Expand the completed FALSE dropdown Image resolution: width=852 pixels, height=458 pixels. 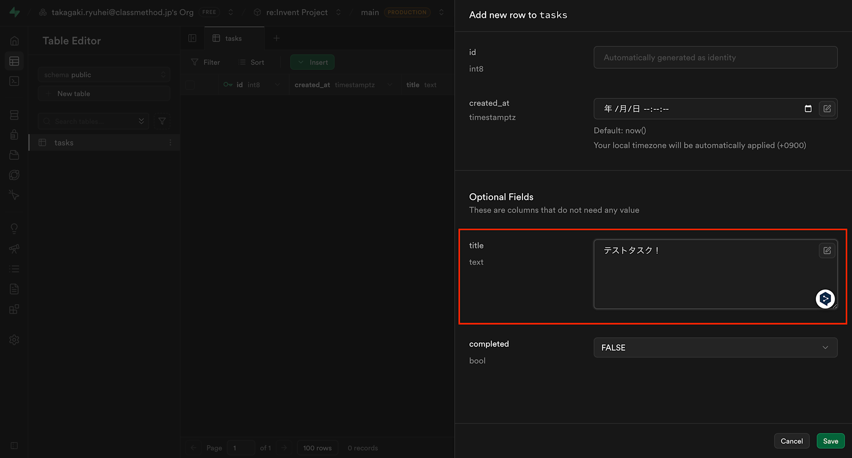(715, 348)
